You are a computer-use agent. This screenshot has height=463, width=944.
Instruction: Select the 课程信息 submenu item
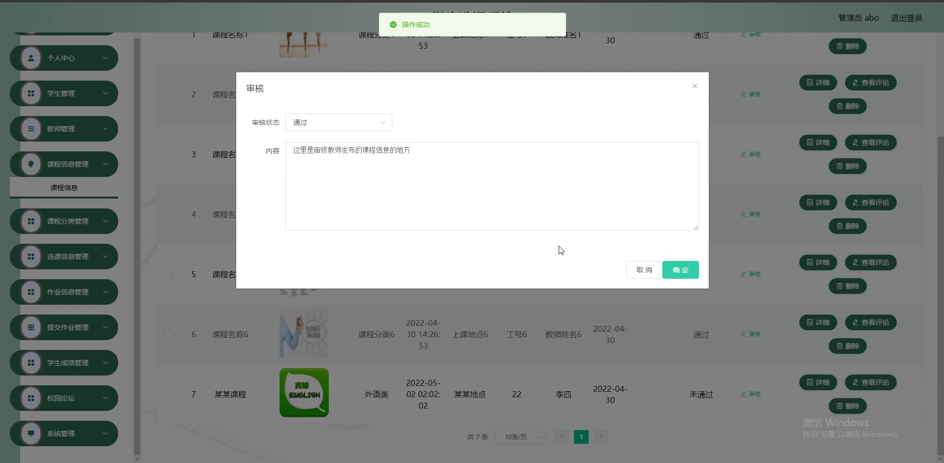click(64, 188)
